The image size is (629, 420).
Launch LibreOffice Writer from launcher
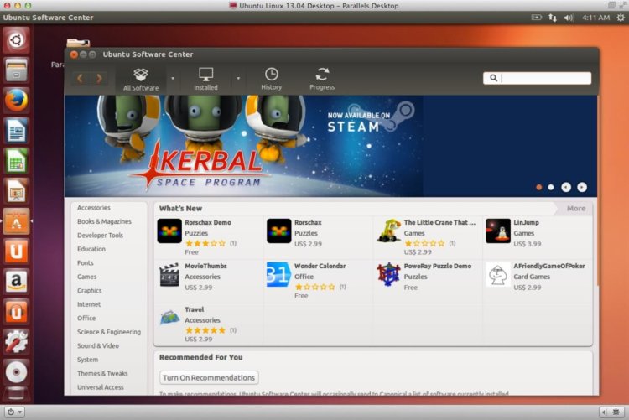coord(16,131)
